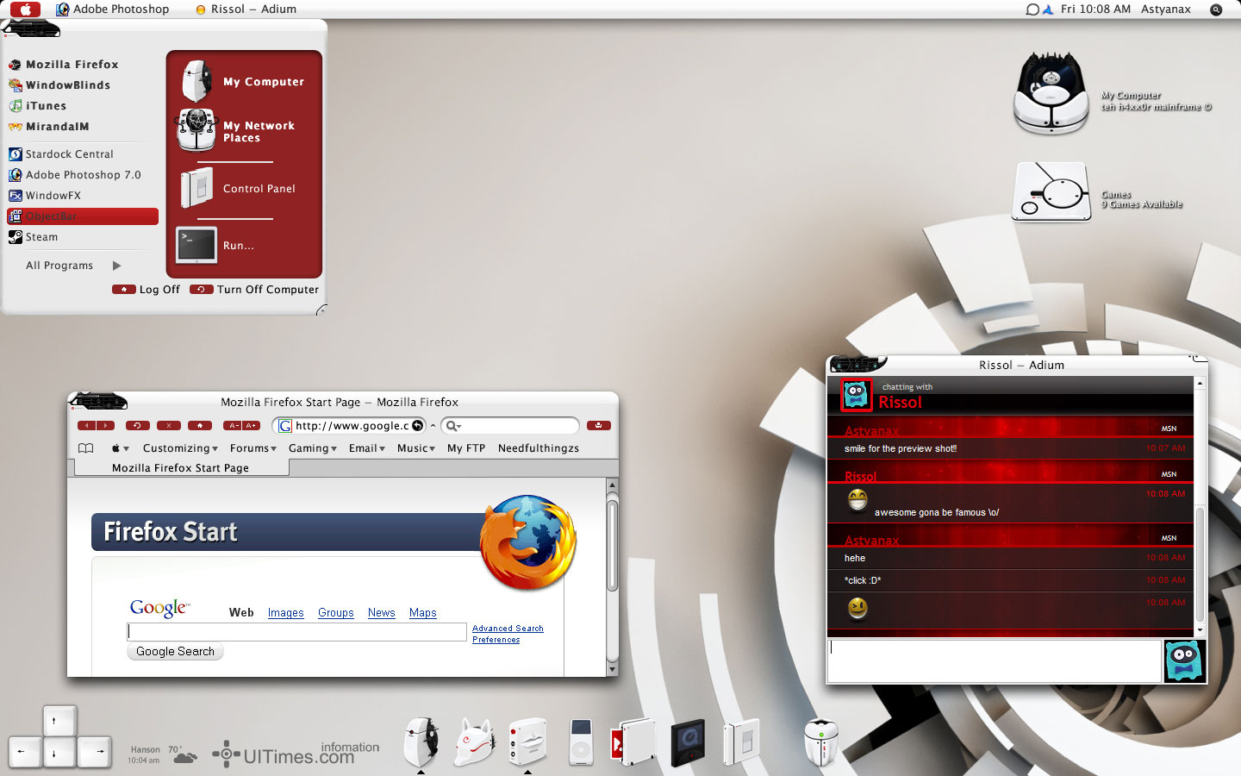Viewport: 1241px width, 776px height.
Task: Click the Firefox print button
Action: click(x=599, y=426)
